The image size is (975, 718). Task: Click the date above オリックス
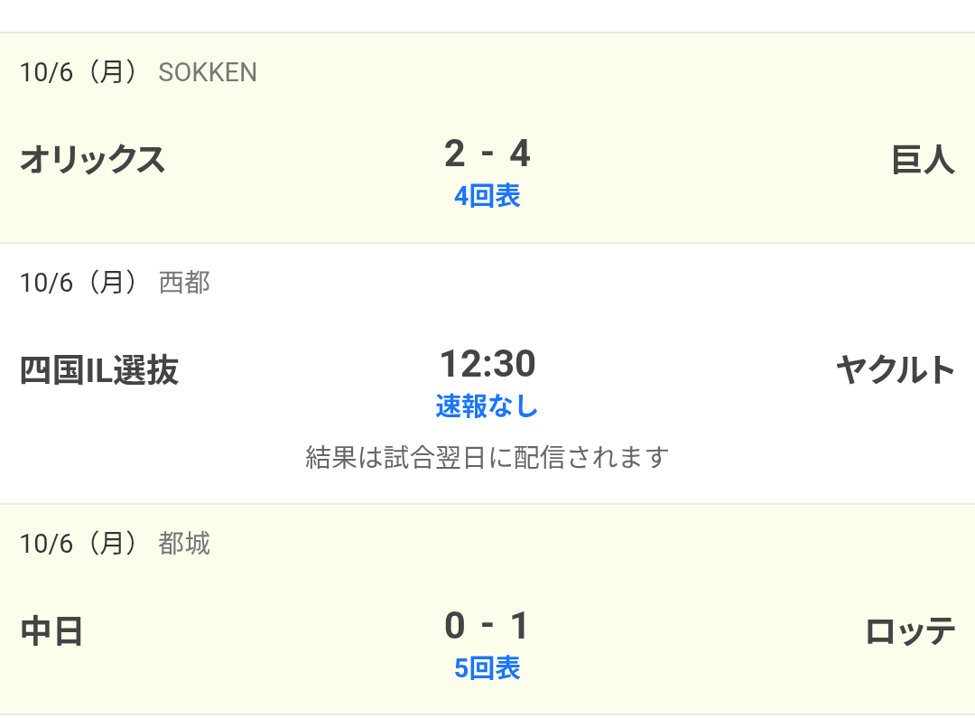[x=79, y=72]
